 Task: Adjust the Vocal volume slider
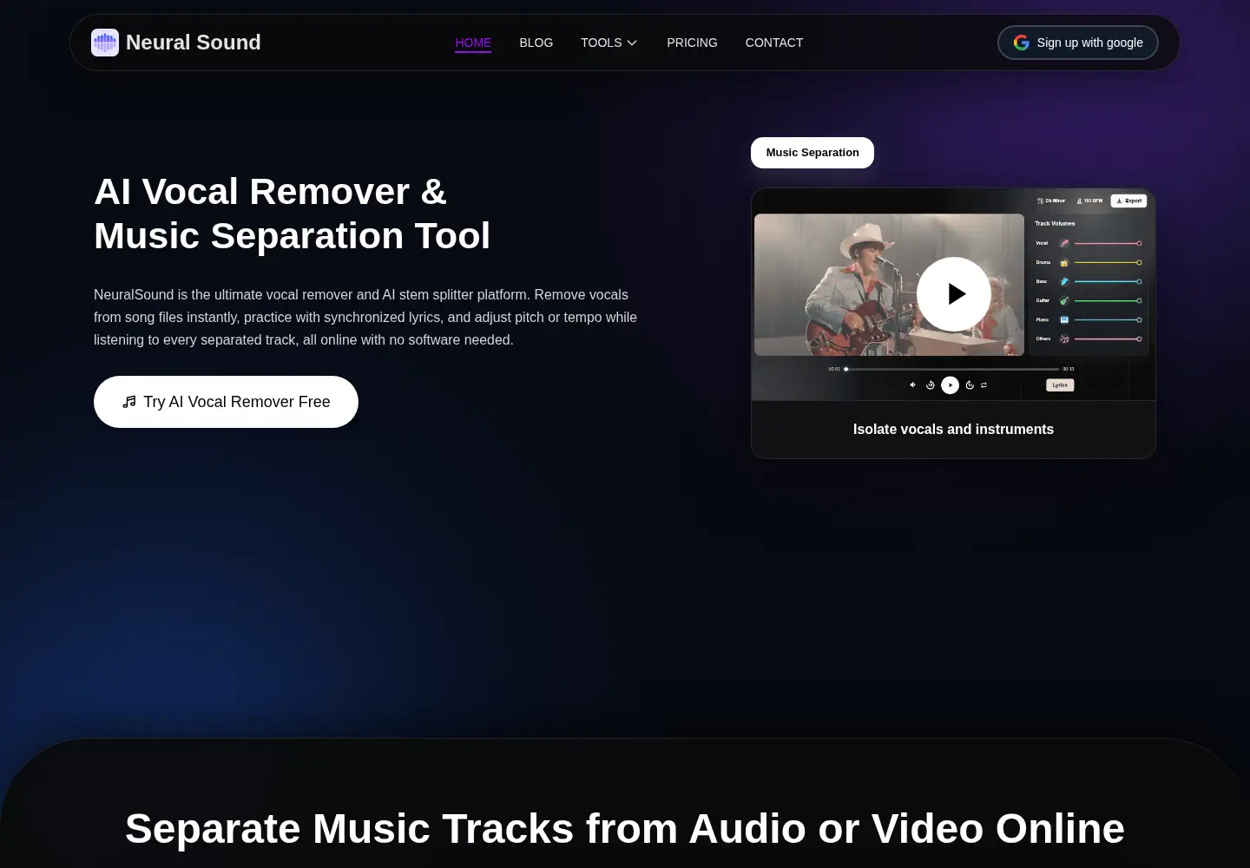1107,243
